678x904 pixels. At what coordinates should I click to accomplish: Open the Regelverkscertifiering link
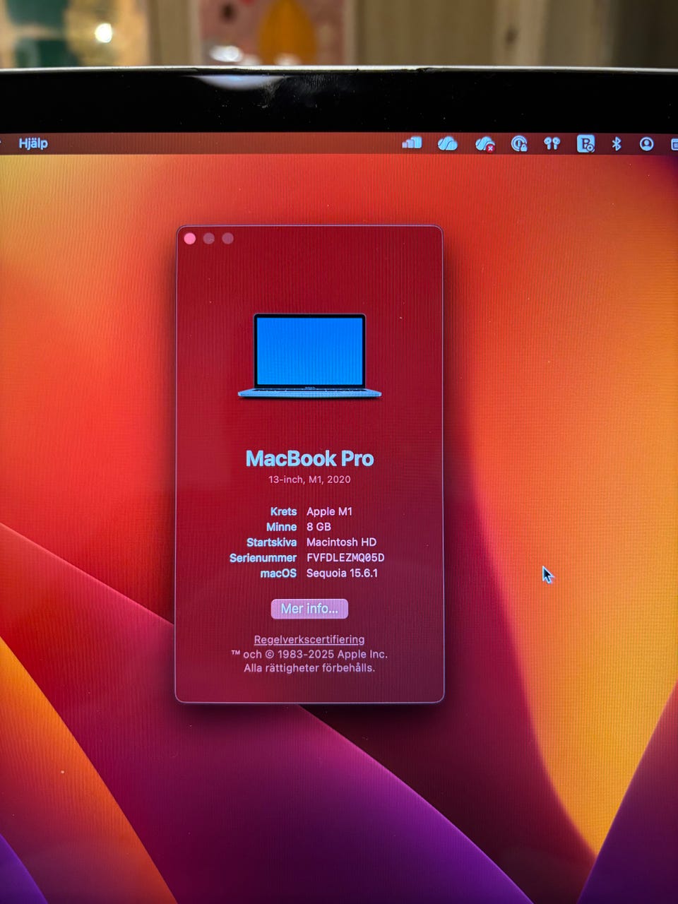tap(309, 639)
